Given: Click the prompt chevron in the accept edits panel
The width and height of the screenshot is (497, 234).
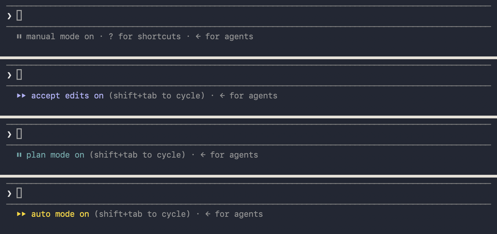Looking at the screenshot, I should pyautogui.click(x=9, y=75).
